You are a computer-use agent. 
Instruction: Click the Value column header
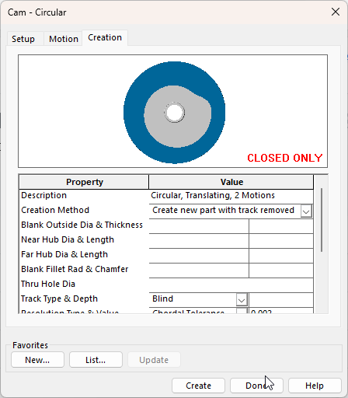tap(231, 182)
